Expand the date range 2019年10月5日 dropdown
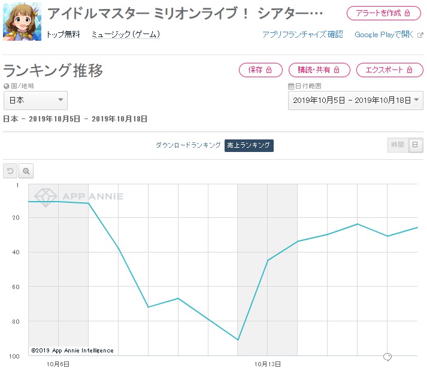Viewport: 427px width, 371px height. (x=356, y=101)
